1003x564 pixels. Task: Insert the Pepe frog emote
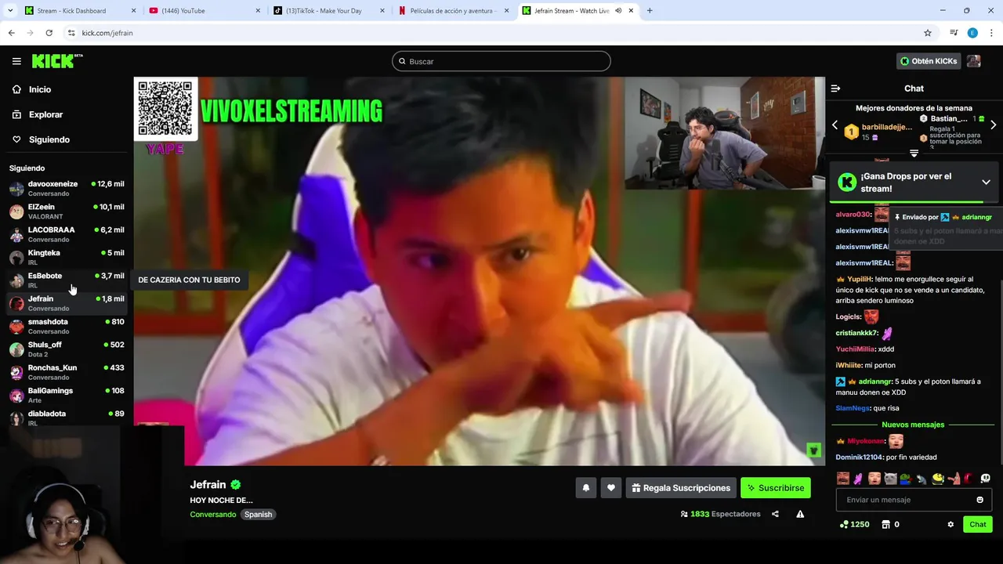pyautogui.click(x=906, y=479)
